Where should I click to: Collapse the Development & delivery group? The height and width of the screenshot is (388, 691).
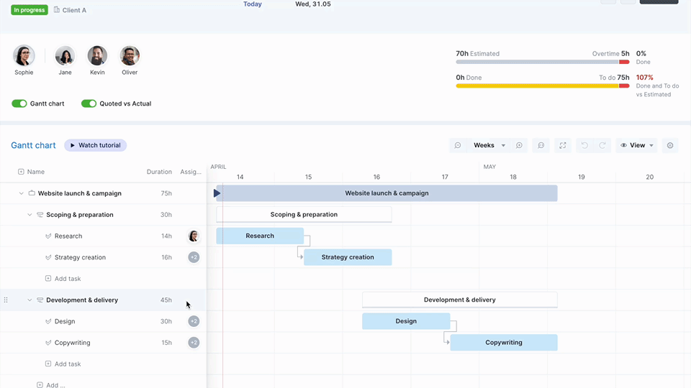pos(30,300)
